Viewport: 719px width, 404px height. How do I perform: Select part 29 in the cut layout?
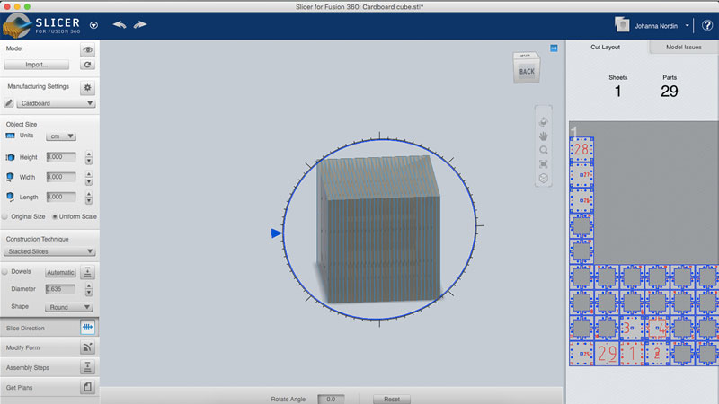coord(607,353)
